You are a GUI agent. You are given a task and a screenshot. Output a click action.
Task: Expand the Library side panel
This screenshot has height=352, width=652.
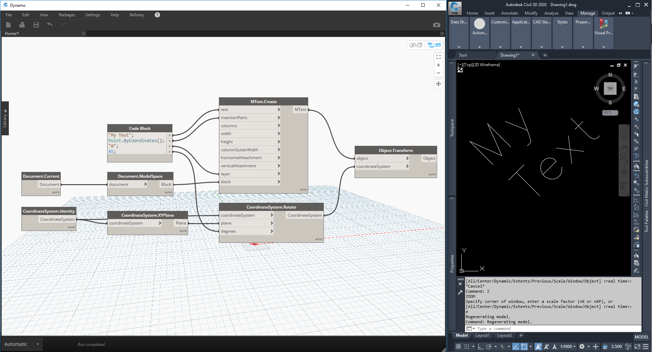pyautogui.click(x=5, y=118)
